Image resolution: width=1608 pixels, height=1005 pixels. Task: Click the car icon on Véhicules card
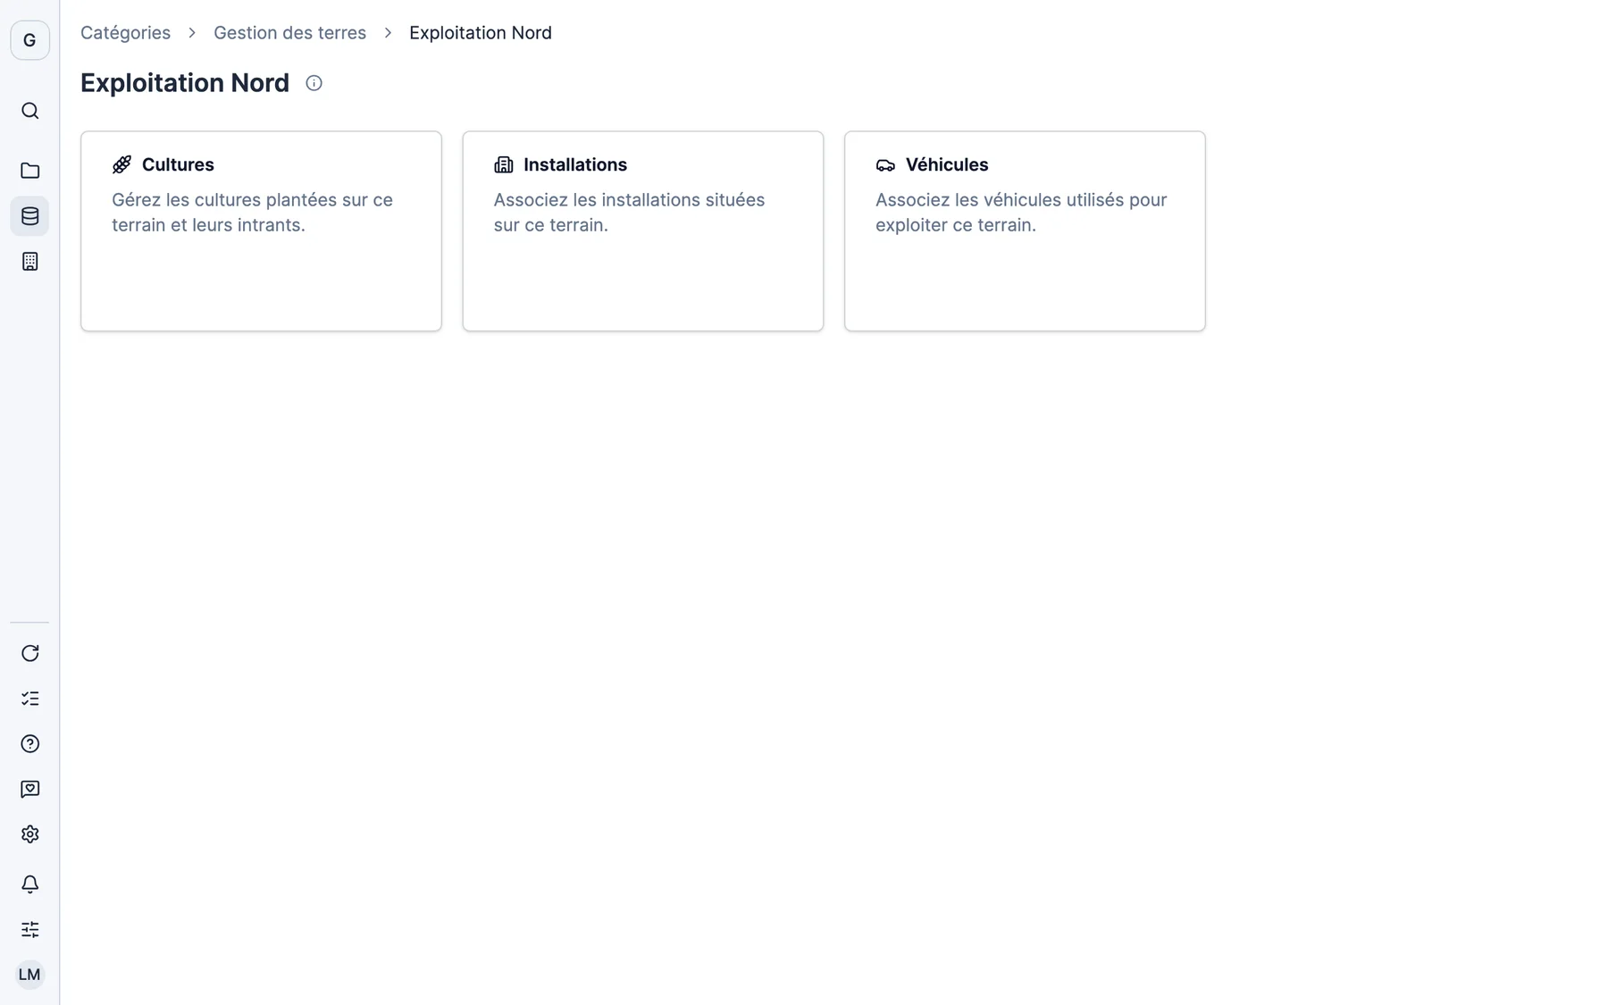(x=885, y=164)
